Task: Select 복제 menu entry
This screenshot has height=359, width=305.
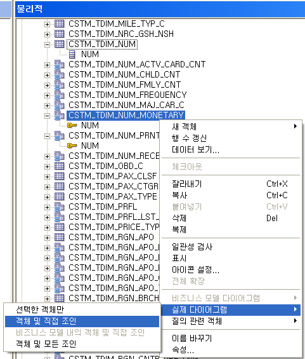Action: 231,229
